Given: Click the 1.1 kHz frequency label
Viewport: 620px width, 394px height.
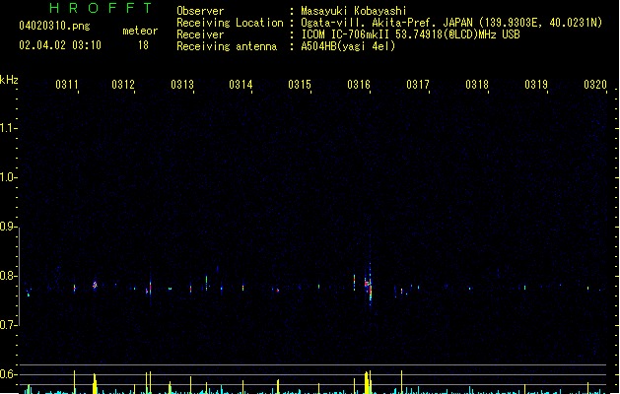Looking at the screenshot, I should point(8,128).
